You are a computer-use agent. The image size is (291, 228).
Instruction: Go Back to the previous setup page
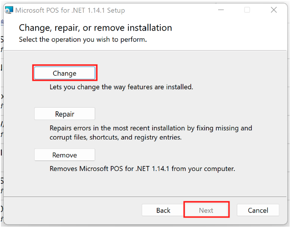pos(163,210)
